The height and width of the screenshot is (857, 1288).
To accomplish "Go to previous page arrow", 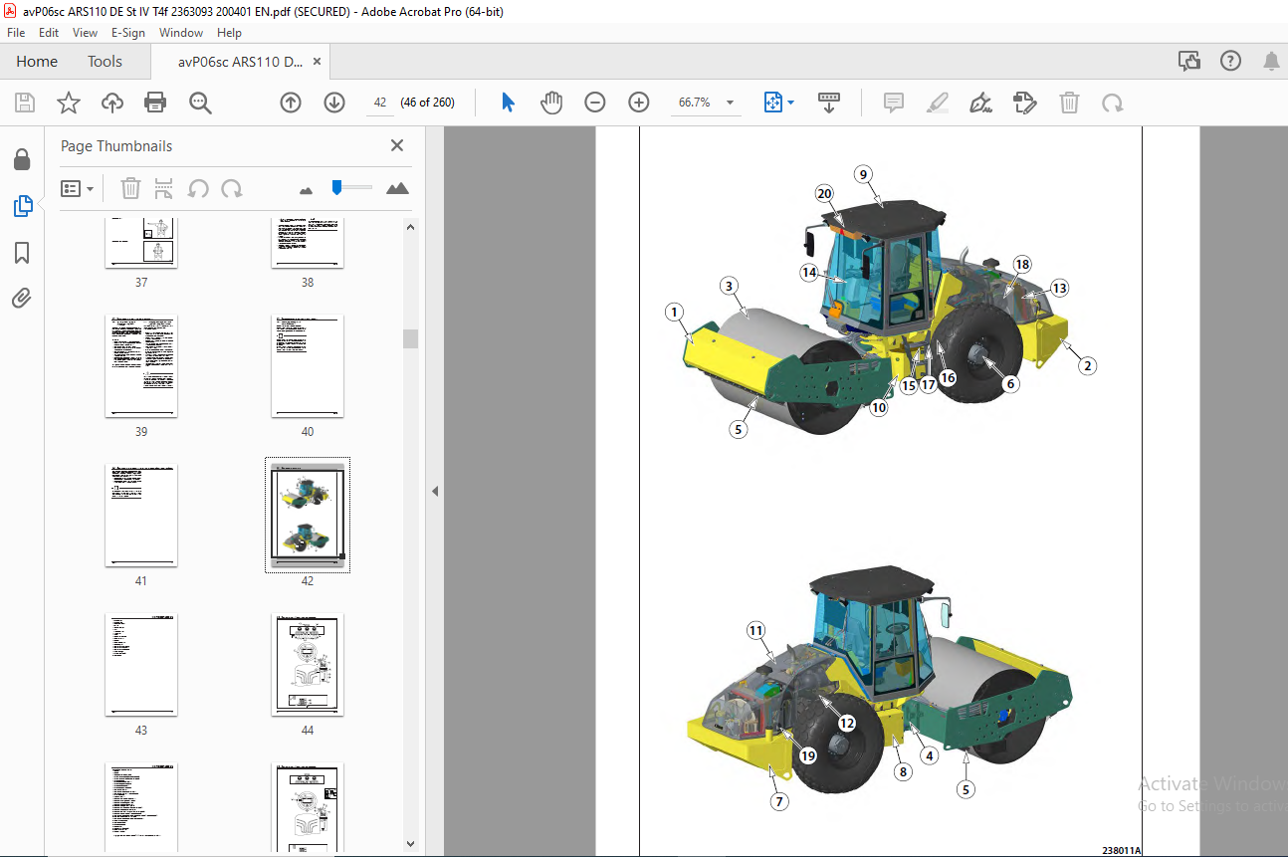I will [x=291, y=103].
